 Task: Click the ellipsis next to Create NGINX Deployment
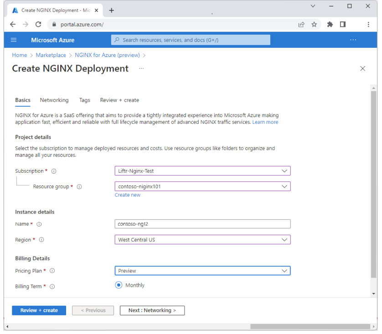pyautogui.click(x=141, y=68)
